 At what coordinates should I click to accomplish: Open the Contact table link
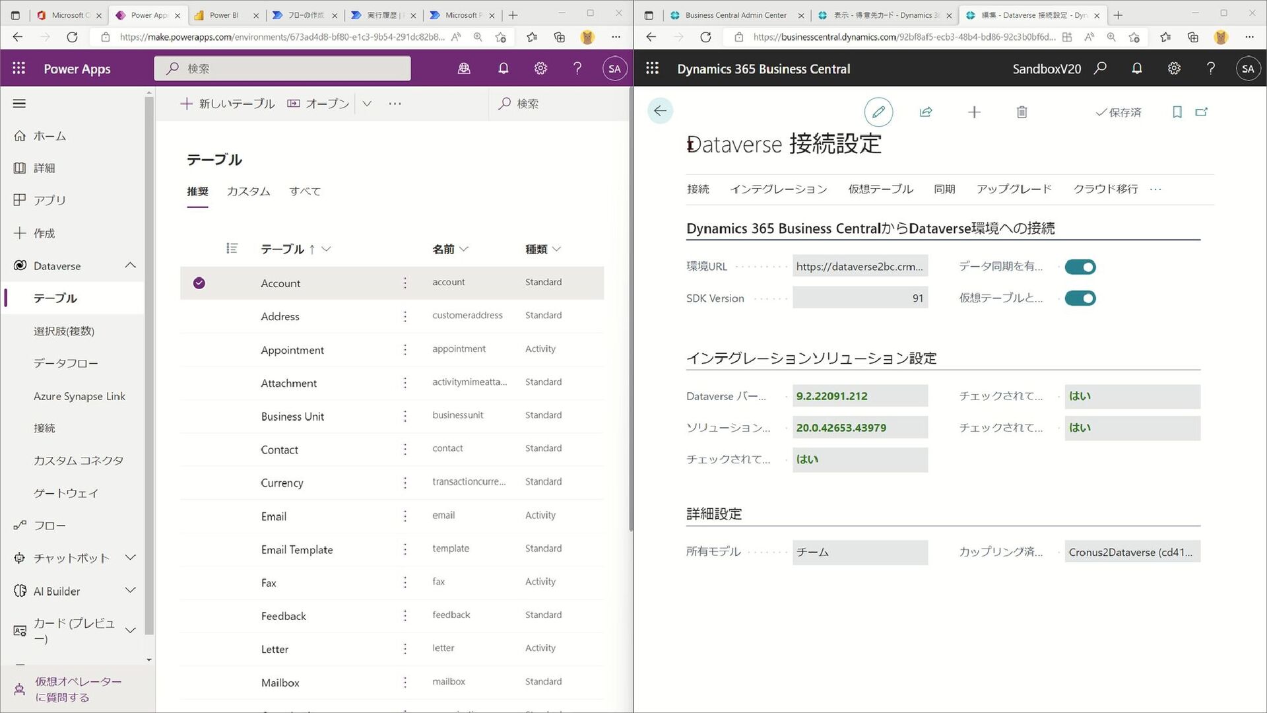pyautogui.click(x=279, y=450)
